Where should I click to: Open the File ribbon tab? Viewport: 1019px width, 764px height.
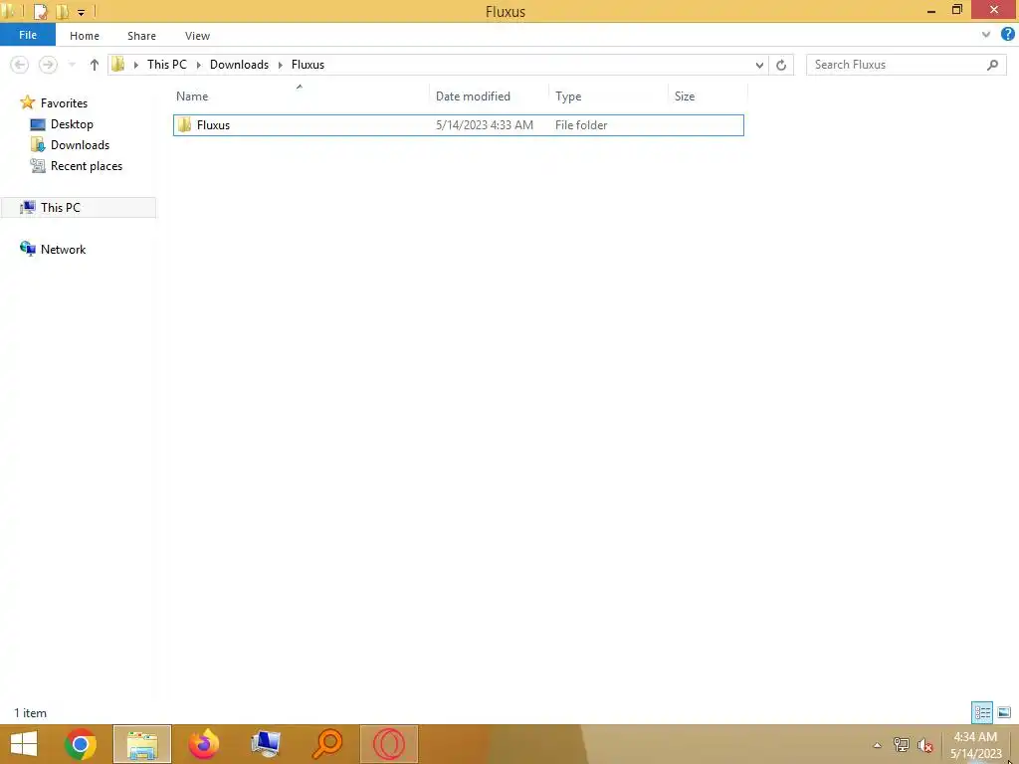pos(27,35)
